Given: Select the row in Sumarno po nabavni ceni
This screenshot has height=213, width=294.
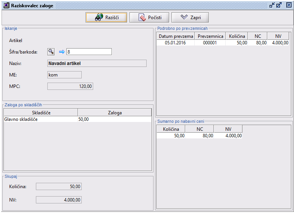Looking at the screenshot, I should click(199, 136).
